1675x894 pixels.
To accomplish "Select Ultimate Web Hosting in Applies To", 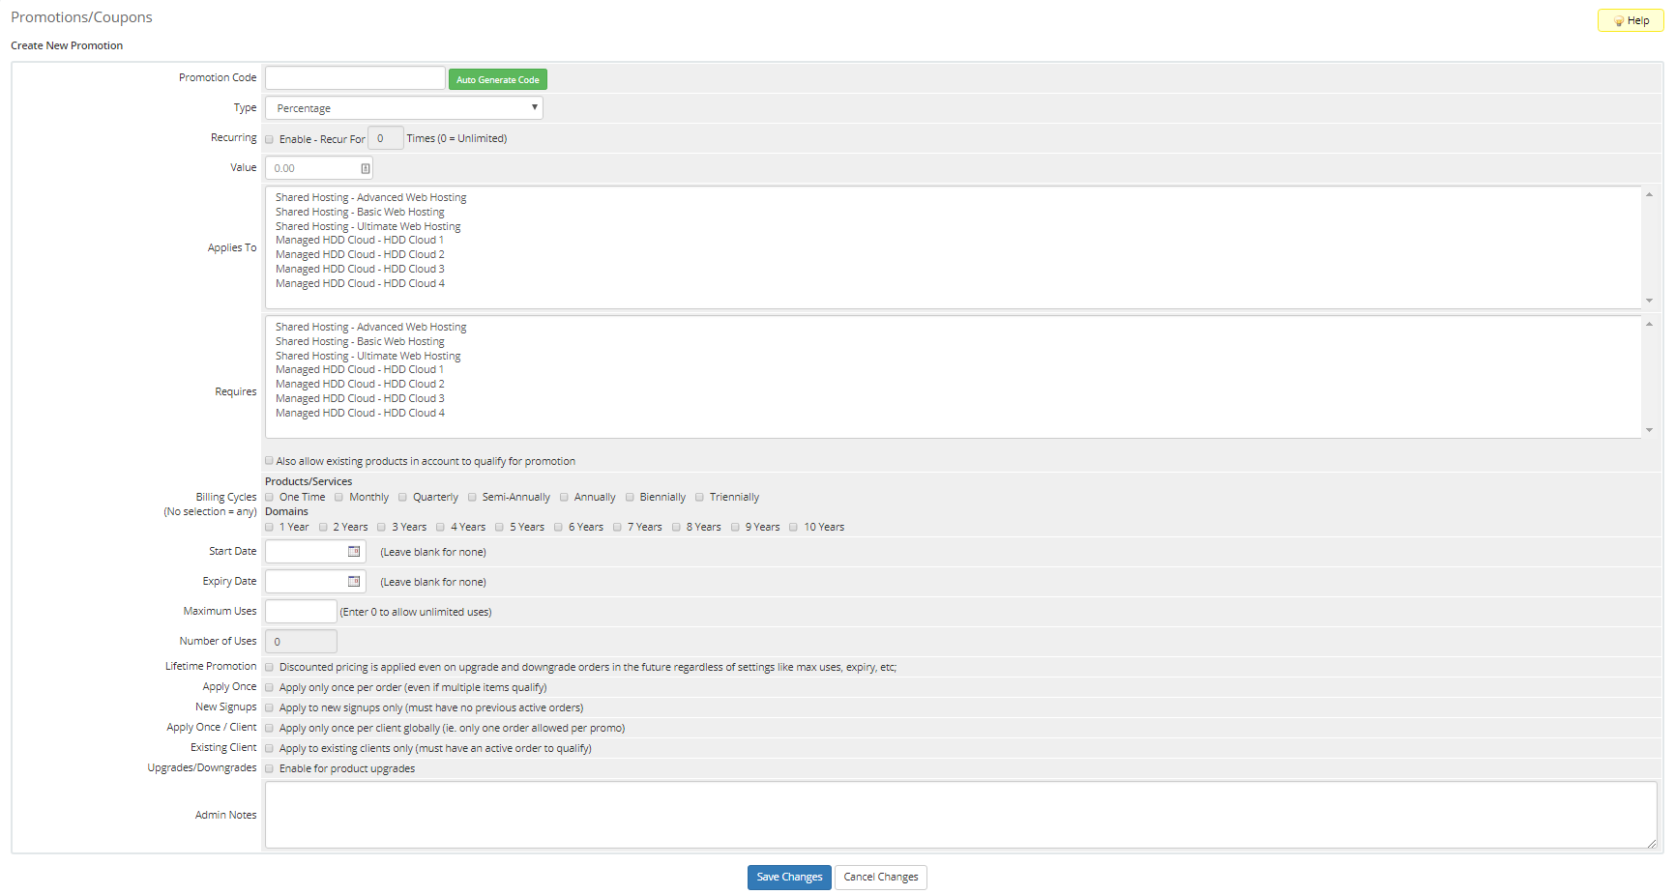I will (x=367, y=226).
